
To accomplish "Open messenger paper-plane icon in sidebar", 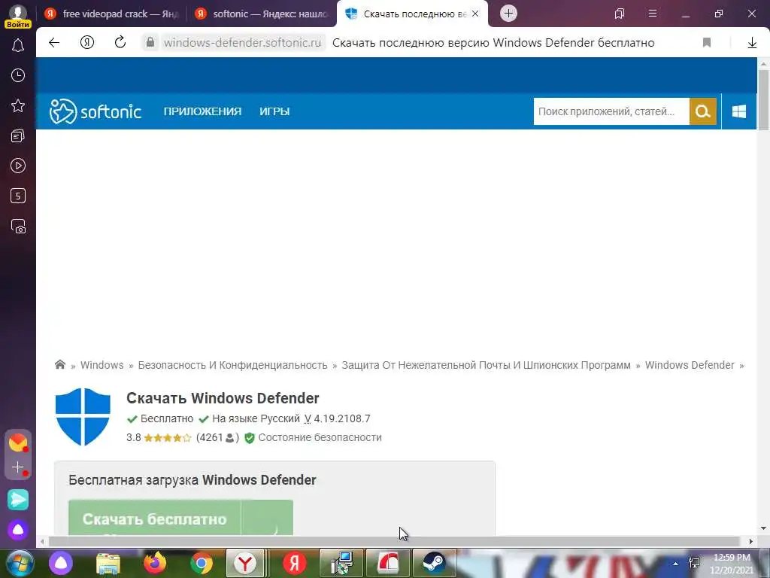I will [18, 500].
